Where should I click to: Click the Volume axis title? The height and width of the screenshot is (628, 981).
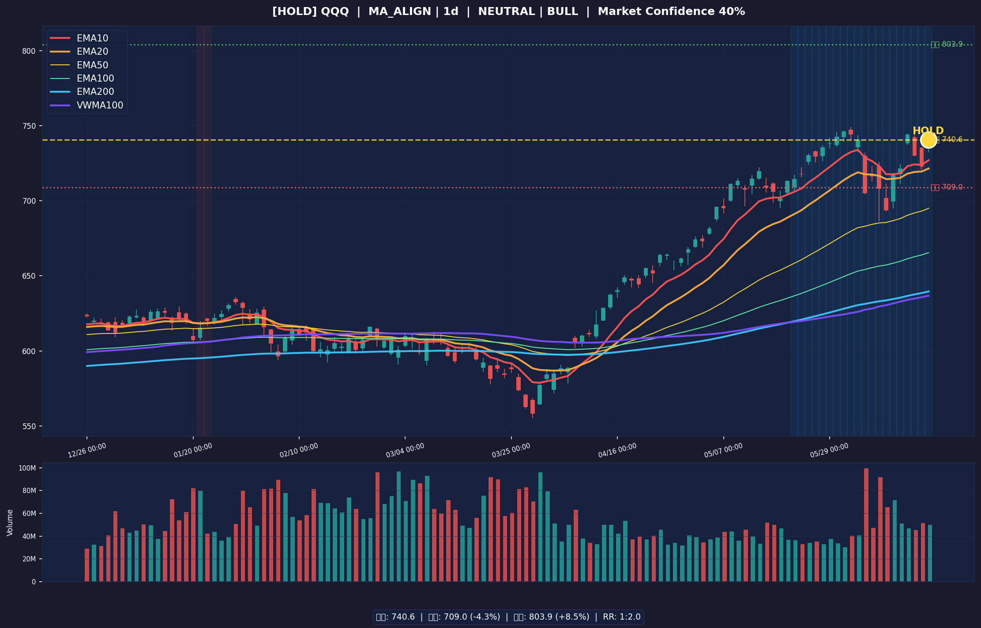click(x=10, y=523)
